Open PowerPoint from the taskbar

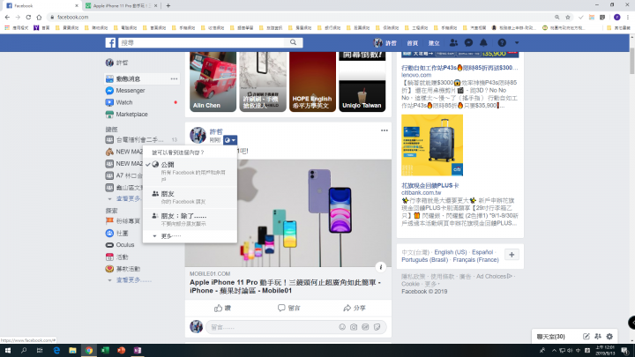(x=121, y=351)
